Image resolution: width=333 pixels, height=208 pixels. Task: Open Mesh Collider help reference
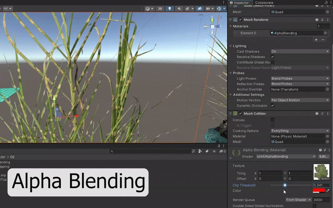[x=317, y=114]
